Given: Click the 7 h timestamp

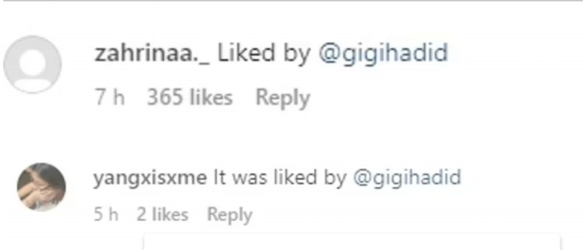Looking at the screenshot, I should click(x=110, y=98).
